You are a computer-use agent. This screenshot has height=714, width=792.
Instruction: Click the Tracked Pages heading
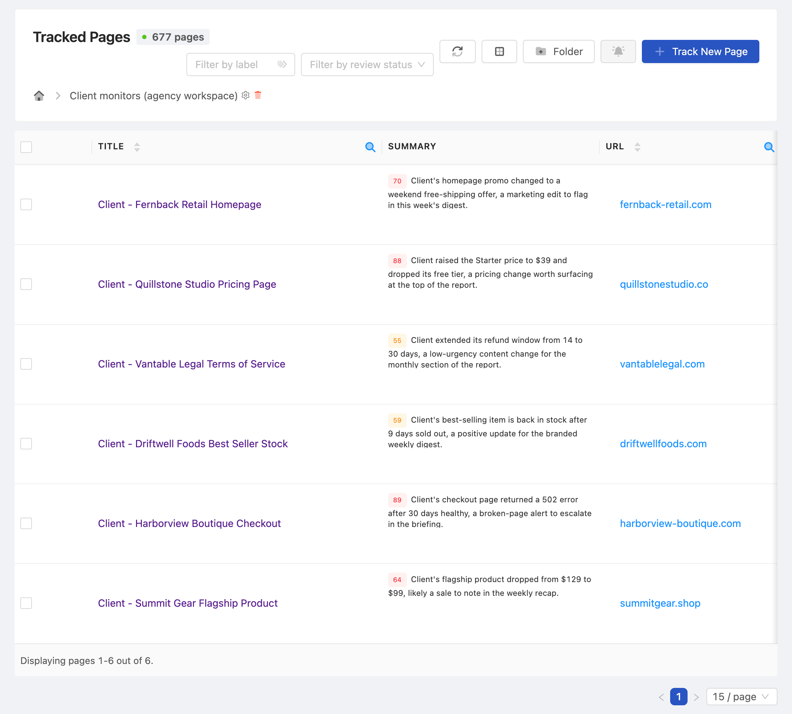point(81,37)
